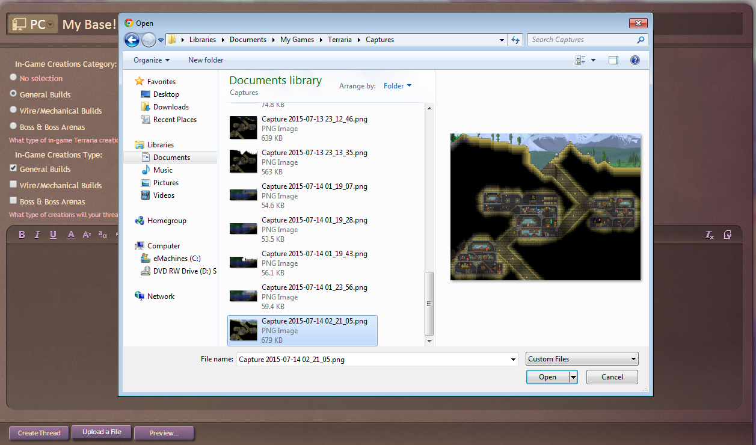Click the file list scroll up arrow

(x=429, y=108)
